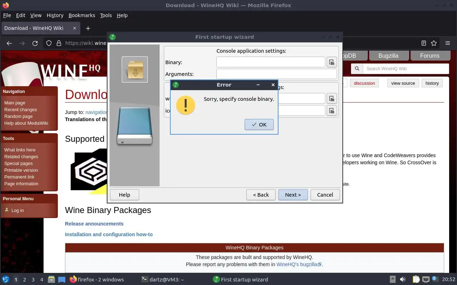Open the Firefox View menu
The image size is (457, 285).
(x=36, y=15)
